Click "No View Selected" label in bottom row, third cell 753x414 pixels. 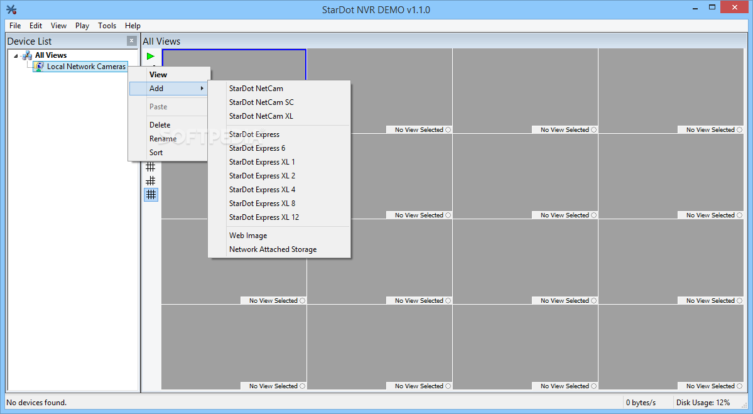point(564,386)
